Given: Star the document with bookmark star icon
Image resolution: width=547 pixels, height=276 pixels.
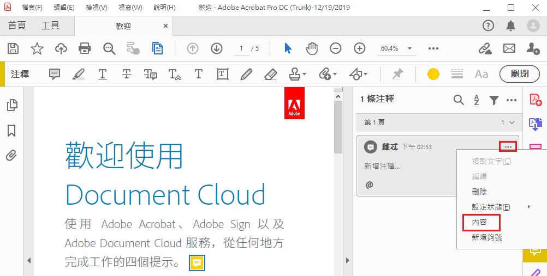Looking at the screenshot, I should point(37,48).
